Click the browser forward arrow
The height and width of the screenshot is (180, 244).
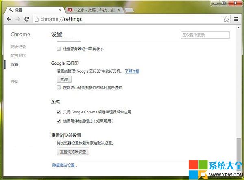pyautogui.click(x=18, y=19)
